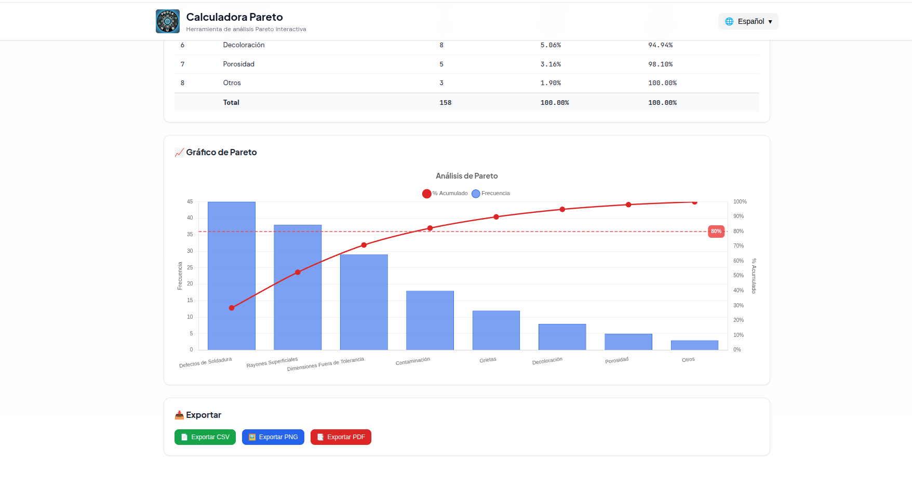Click the document icon on Exportar CSV

click(184, 437)
